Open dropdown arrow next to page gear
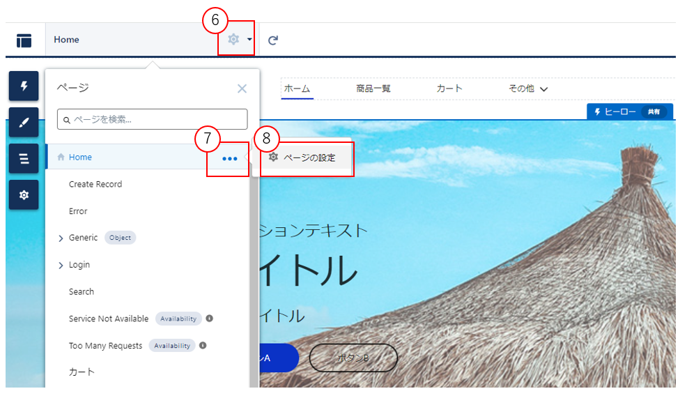 249,39
